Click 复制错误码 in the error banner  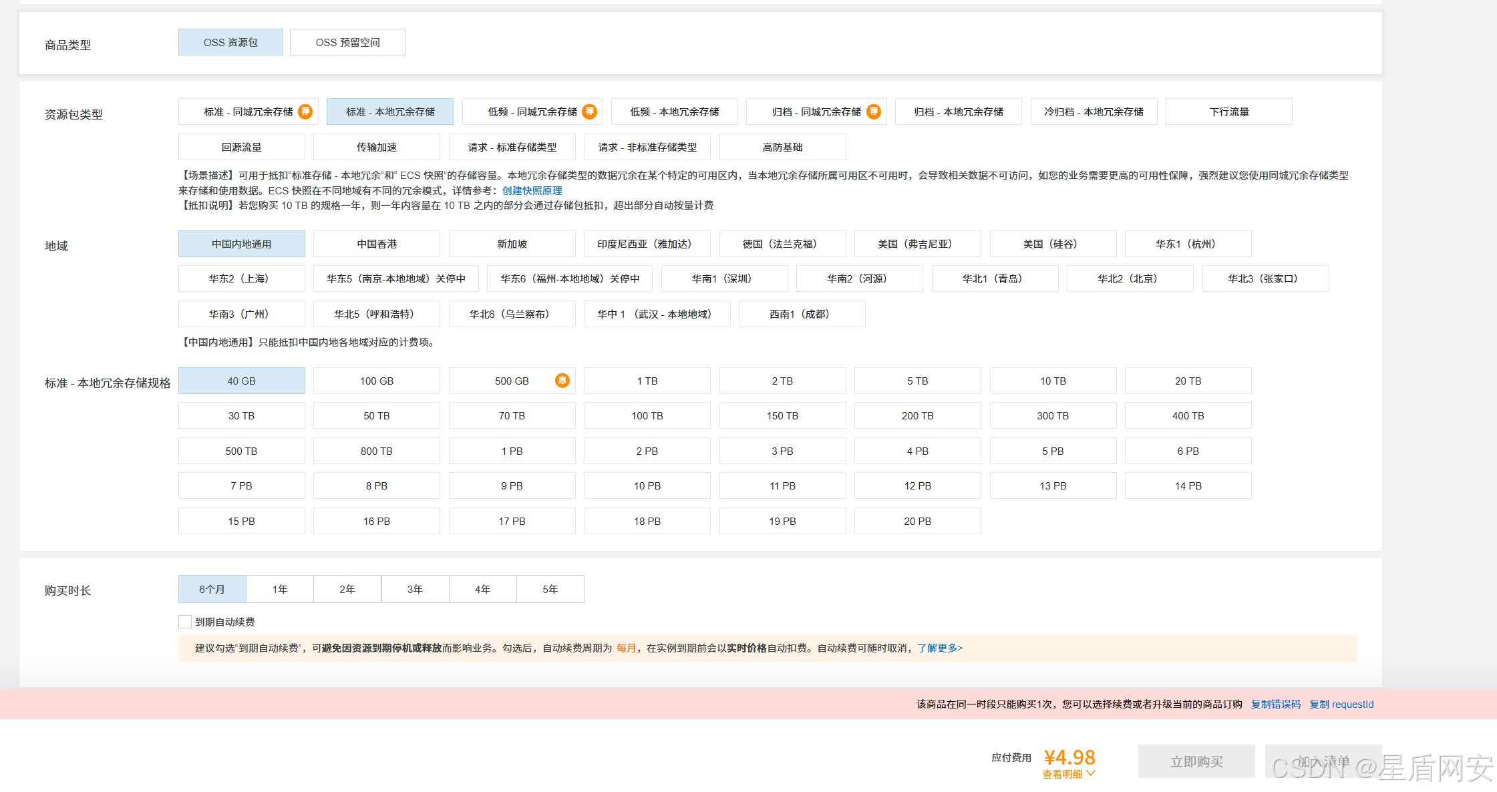coord(1275,704)
